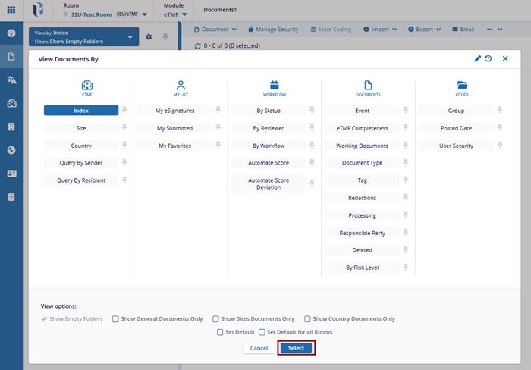Close the View Documents By dialog
531x370 pixels.
tap(505, 58)
